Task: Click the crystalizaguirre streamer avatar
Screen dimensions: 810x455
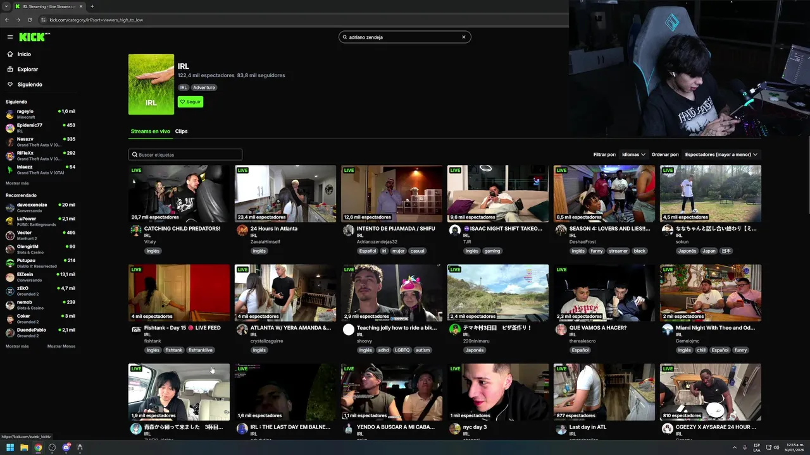Action: click(242, 329)
